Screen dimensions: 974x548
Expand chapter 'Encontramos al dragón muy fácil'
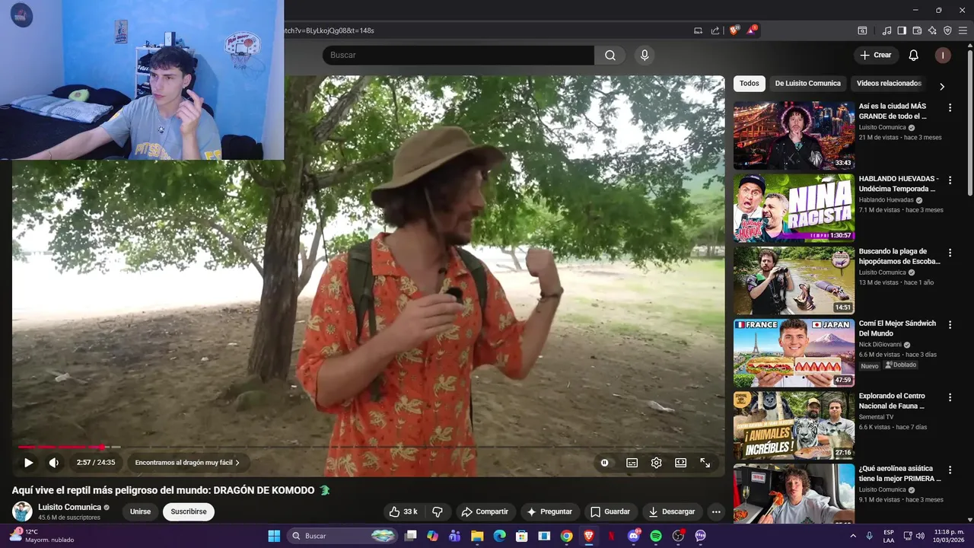[x=187, y=462]
